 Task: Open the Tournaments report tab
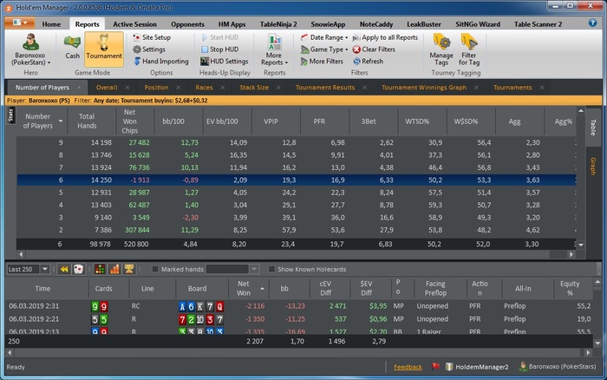[x=512, y=88]
